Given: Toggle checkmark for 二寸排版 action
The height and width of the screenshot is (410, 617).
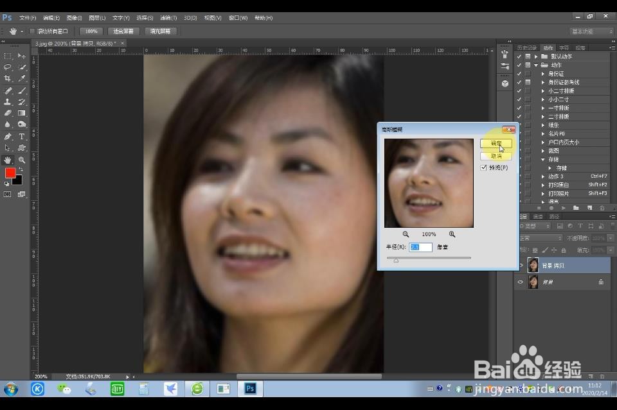Looking at the screenshot, I should pyautogui.click(x=519, y=117).
